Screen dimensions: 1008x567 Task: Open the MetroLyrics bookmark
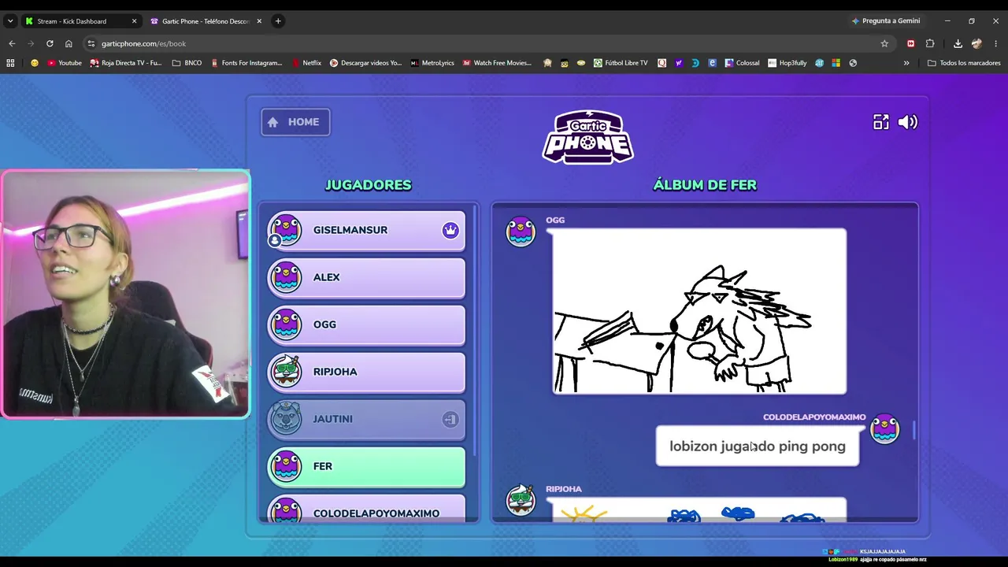[x=432, y=63]
